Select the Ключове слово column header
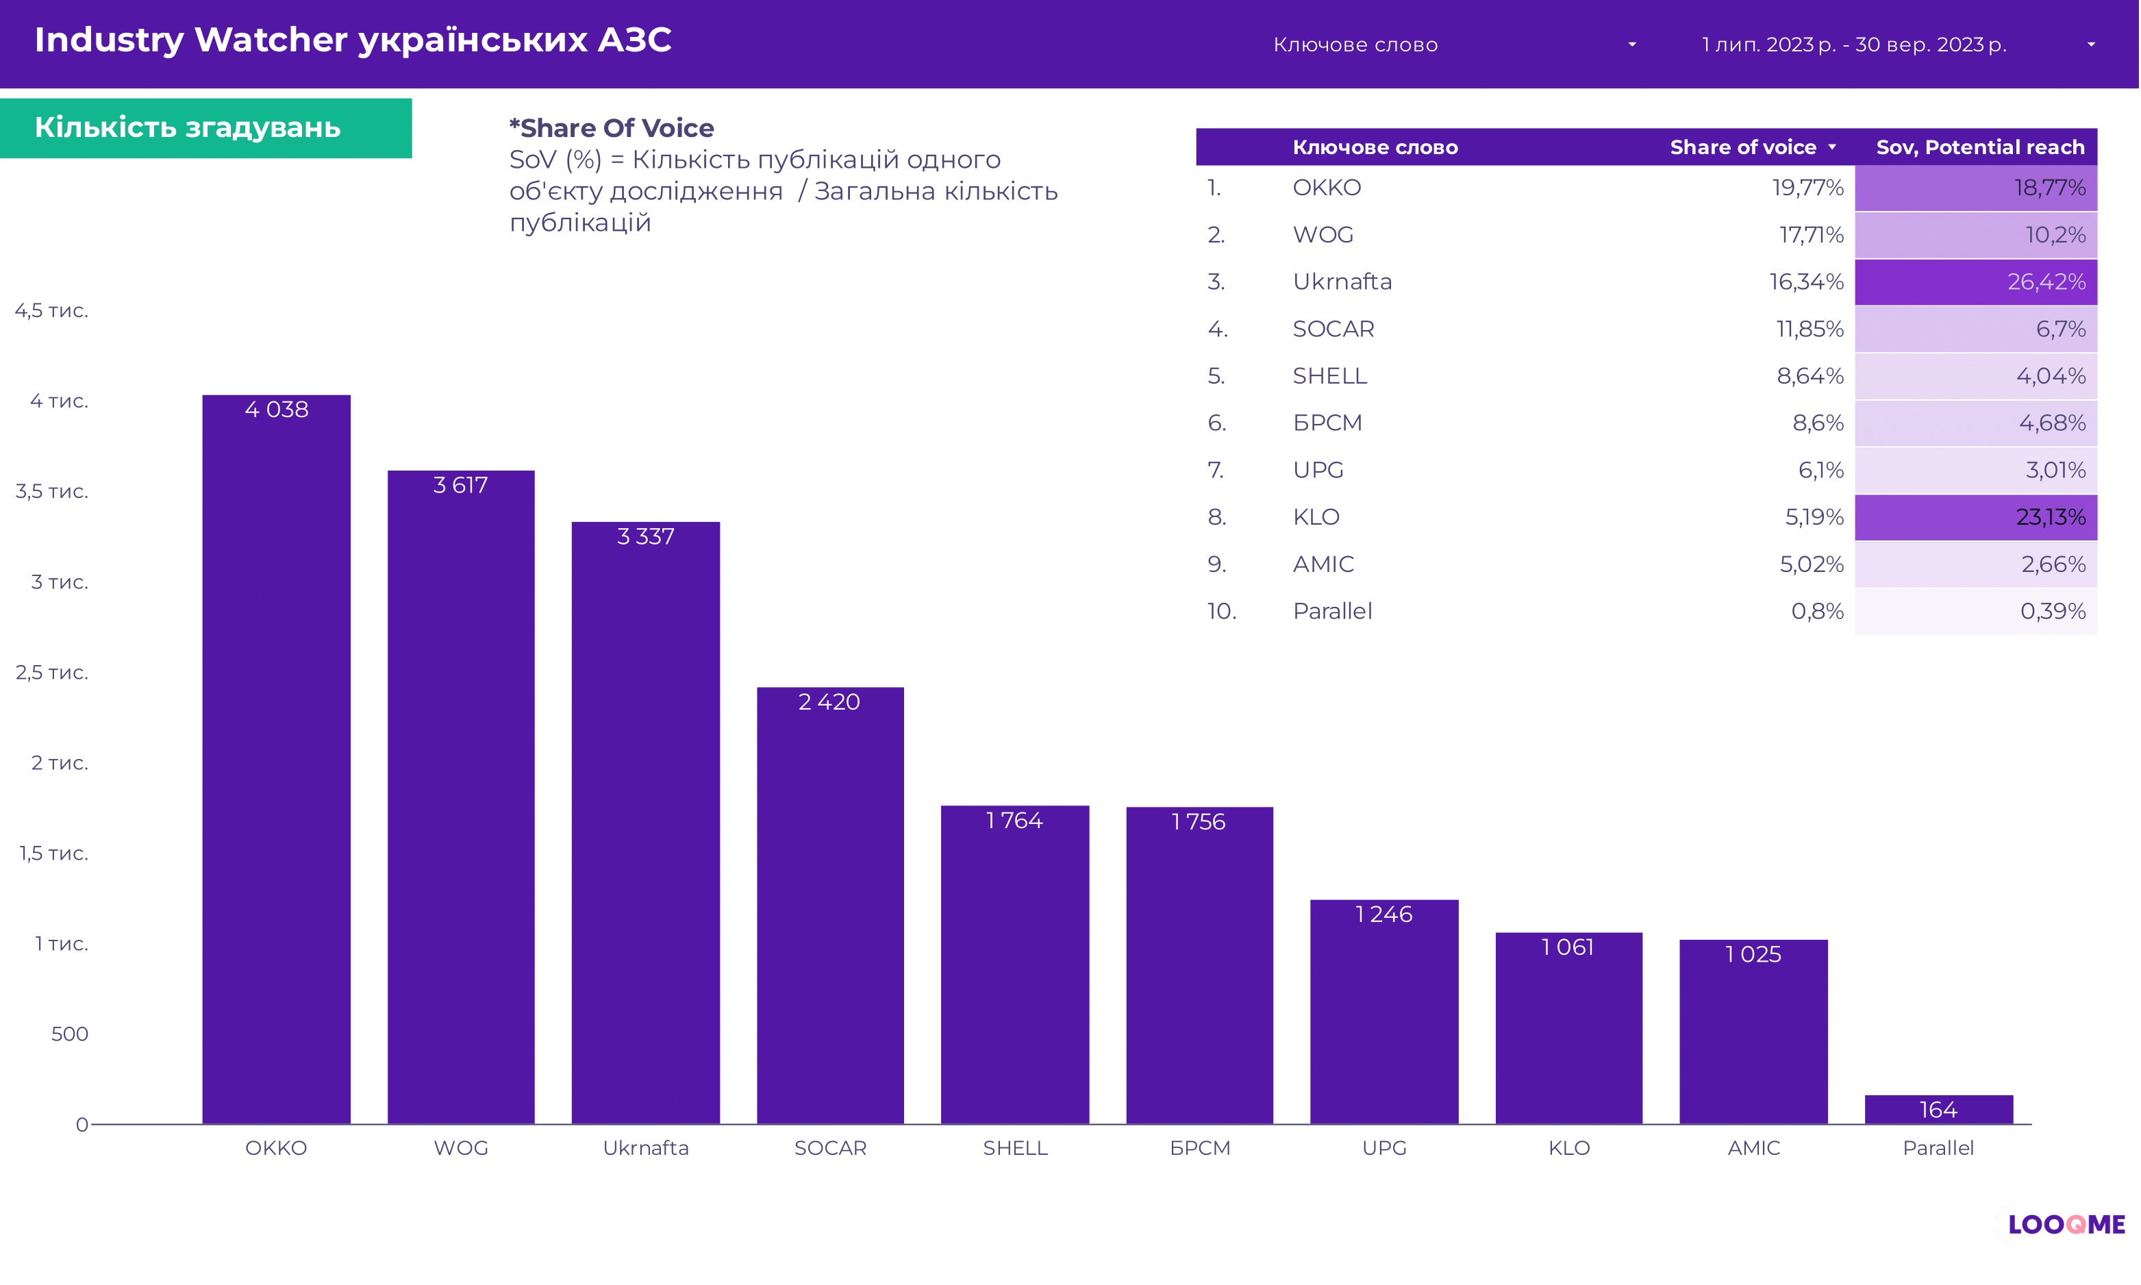 click(x=1375, y=147)
